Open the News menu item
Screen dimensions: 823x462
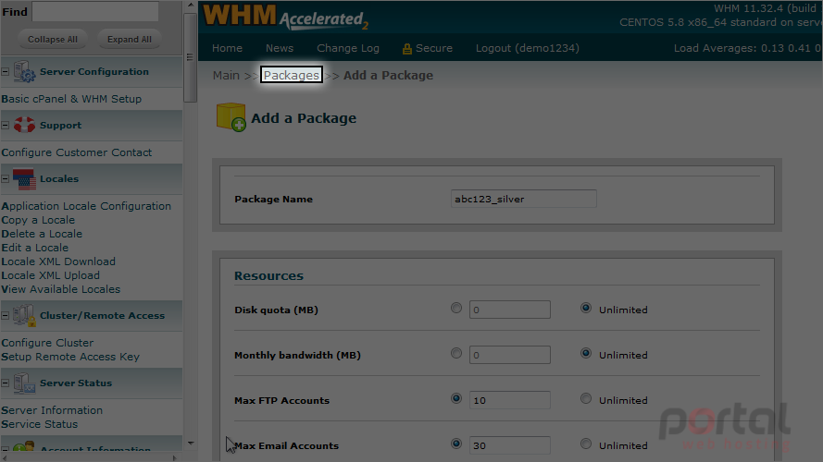280,48
